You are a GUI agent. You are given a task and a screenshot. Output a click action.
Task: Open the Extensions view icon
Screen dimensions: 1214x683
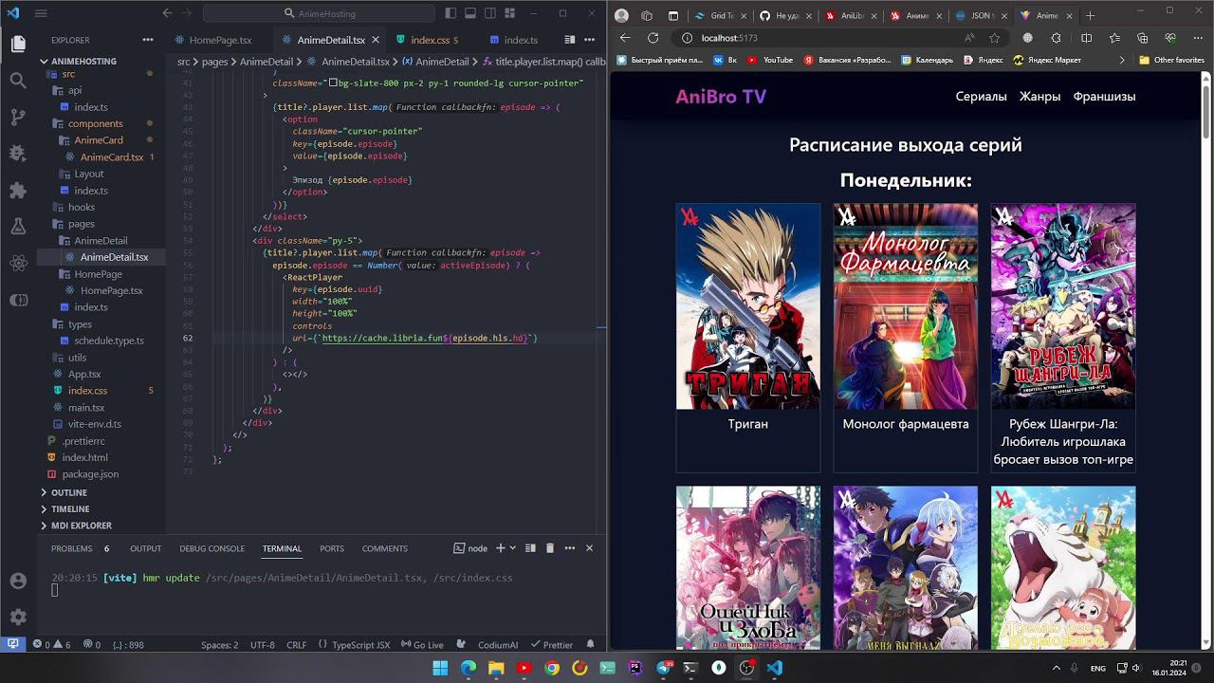[17, 190]
